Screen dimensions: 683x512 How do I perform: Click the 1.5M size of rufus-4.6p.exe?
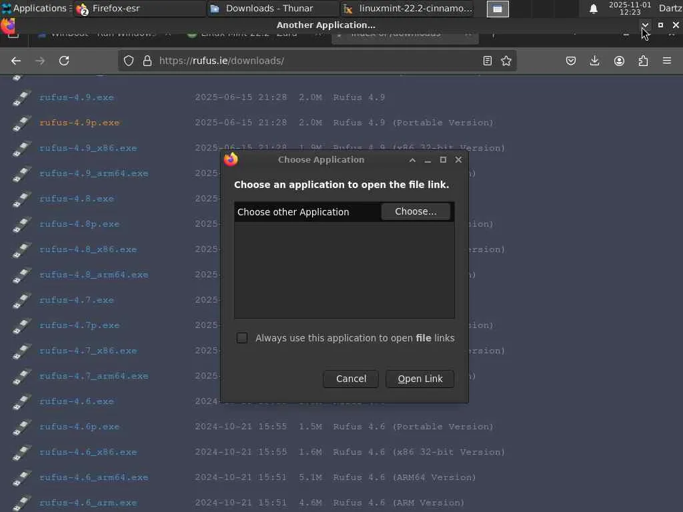click(310, 427)
